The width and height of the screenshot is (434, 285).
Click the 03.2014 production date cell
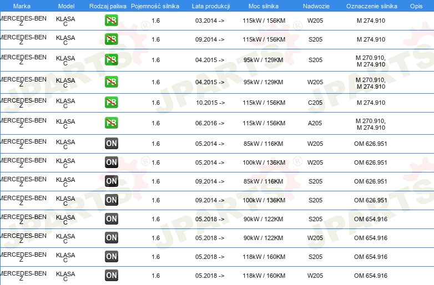click(x=210, y=21)
